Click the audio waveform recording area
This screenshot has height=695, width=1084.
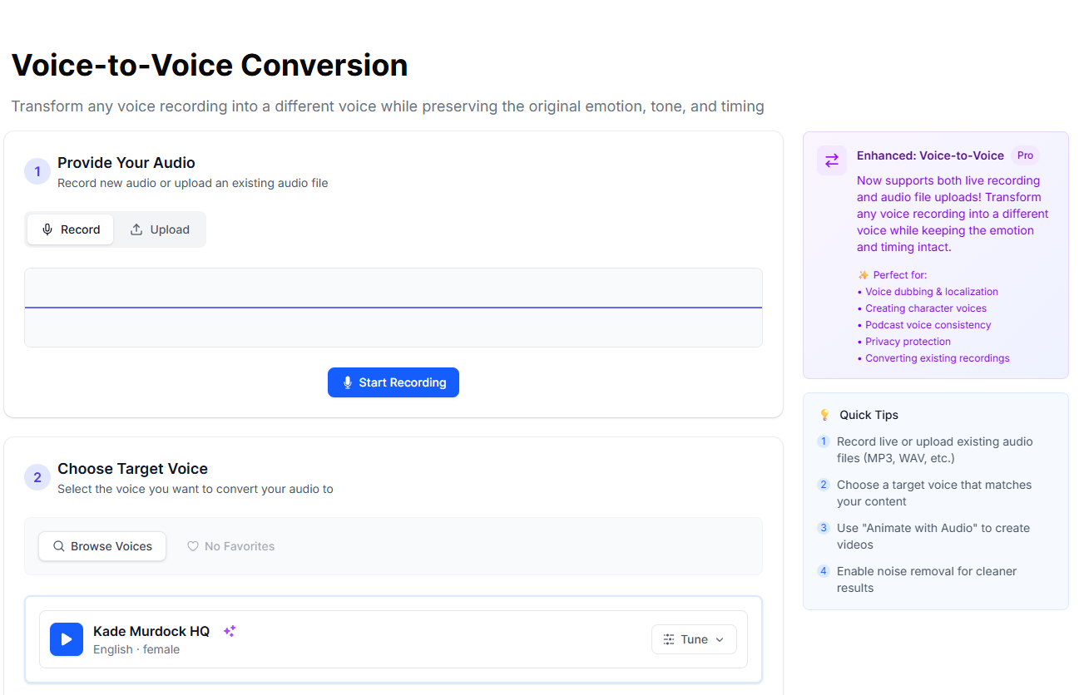(393, 308)
